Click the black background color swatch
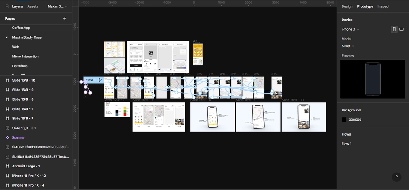The image size is (409, 190). (x=344, y=120)
